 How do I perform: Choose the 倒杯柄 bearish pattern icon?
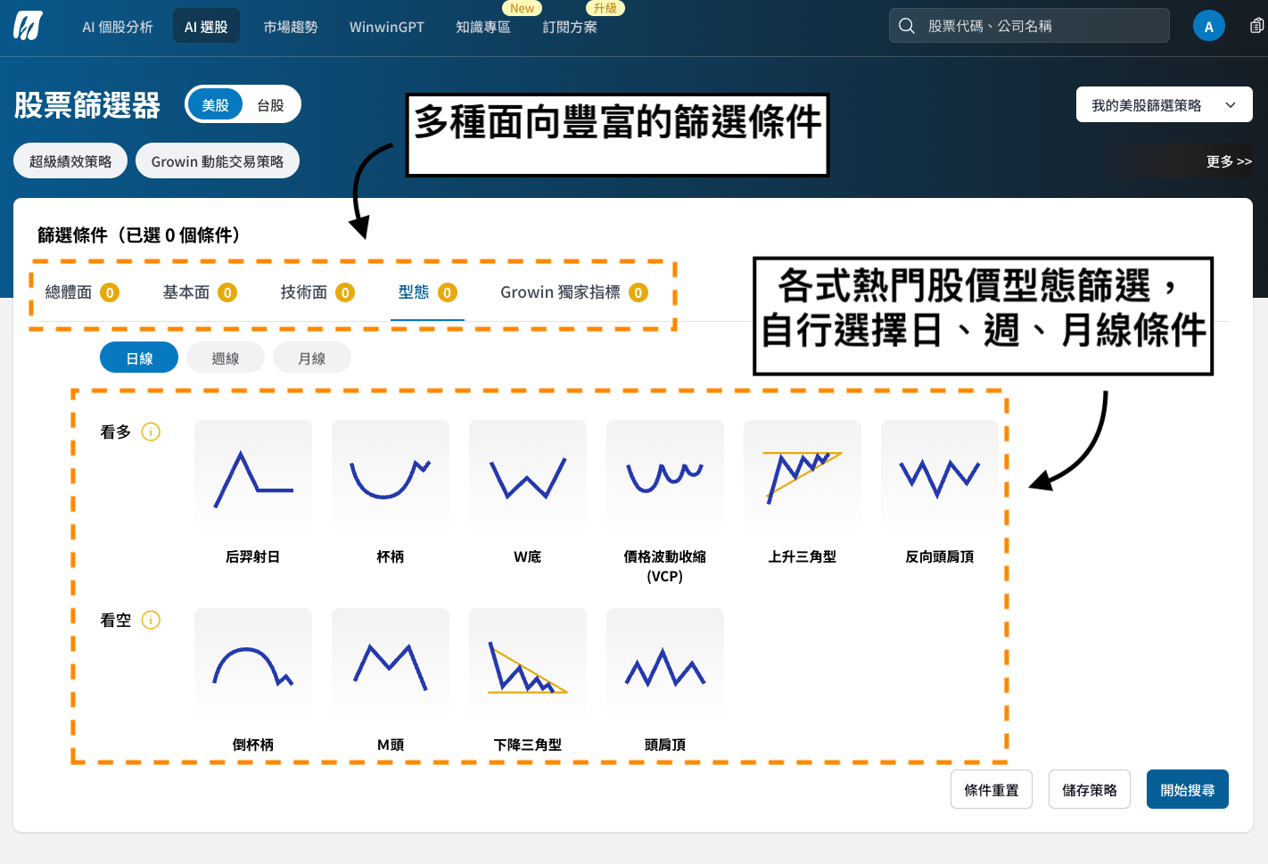click(253, 666)
